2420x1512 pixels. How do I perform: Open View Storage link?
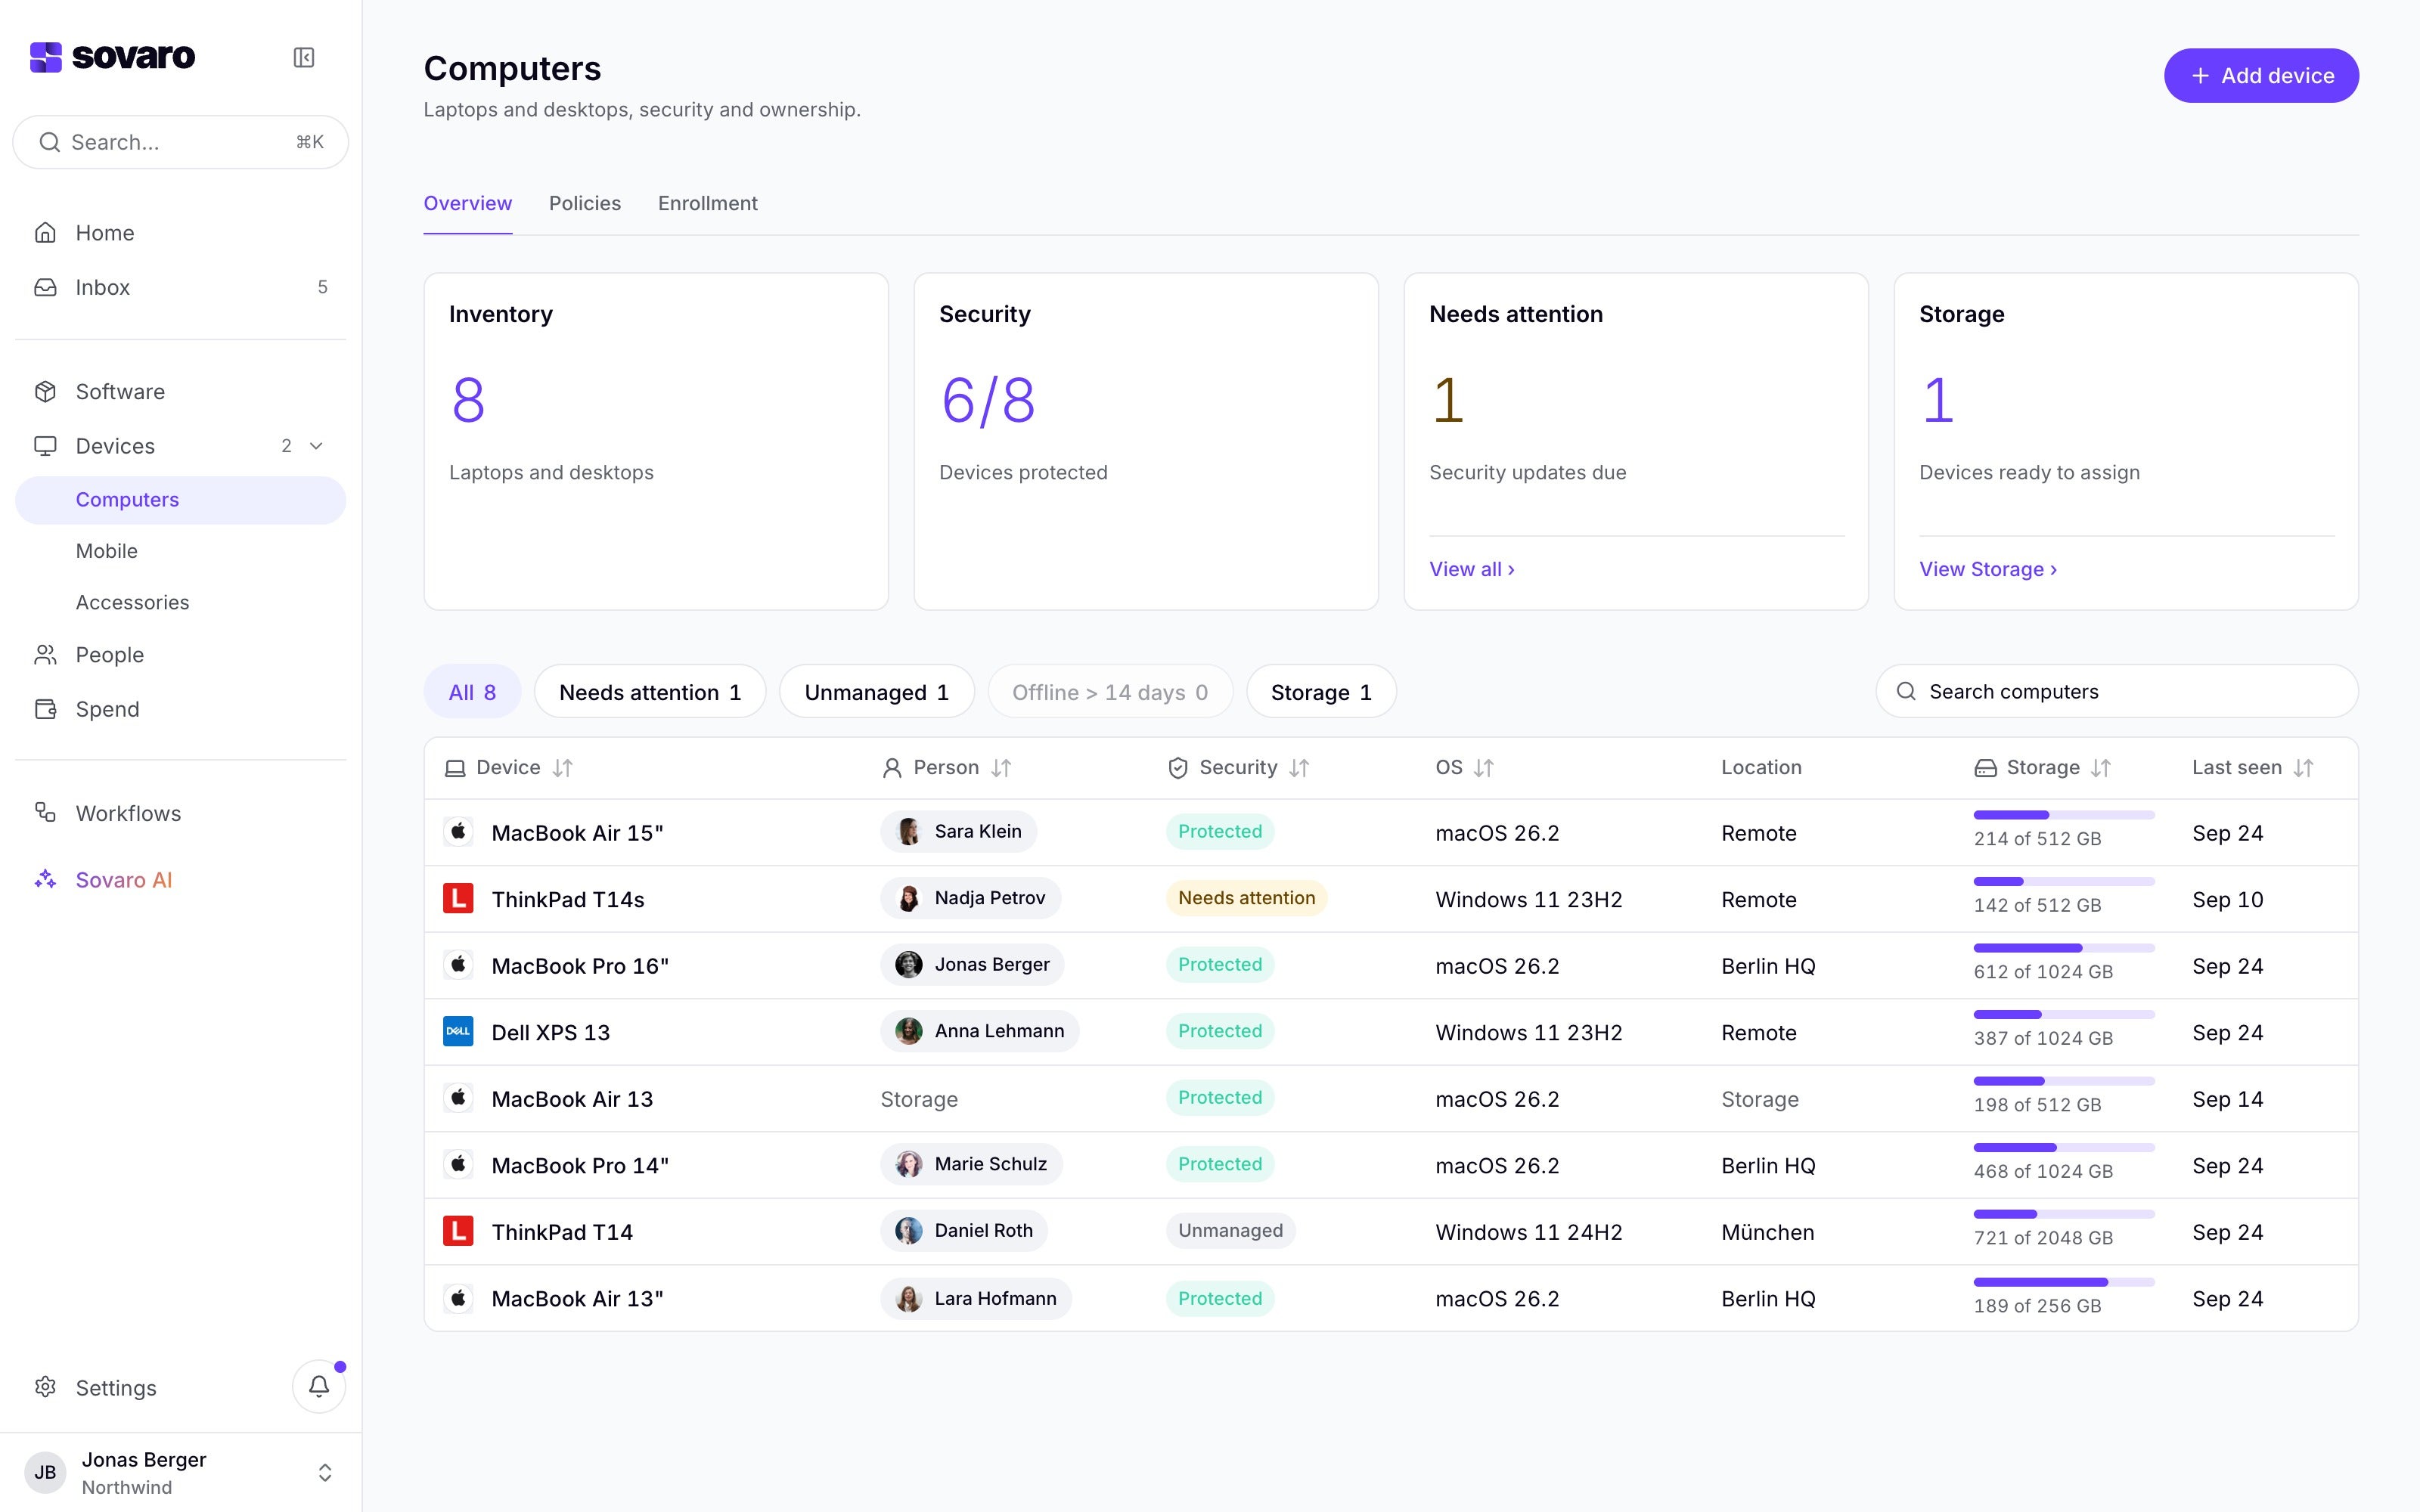1988,569
